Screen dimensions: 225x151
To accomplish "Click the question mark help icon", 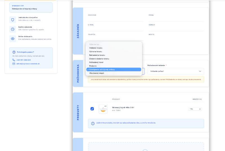I will click(14, 52).
